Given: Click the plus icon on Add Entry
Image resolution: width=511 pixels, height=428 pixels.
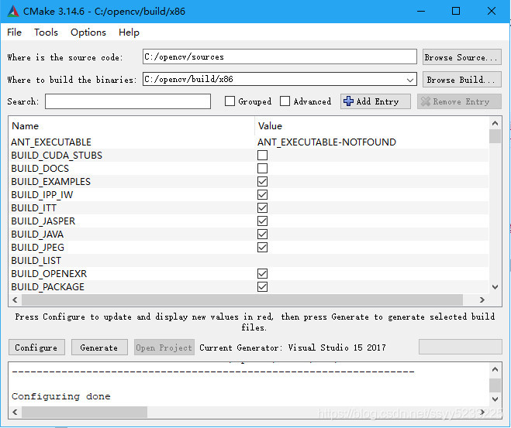Looking at the screenshot, I should 348,101.
